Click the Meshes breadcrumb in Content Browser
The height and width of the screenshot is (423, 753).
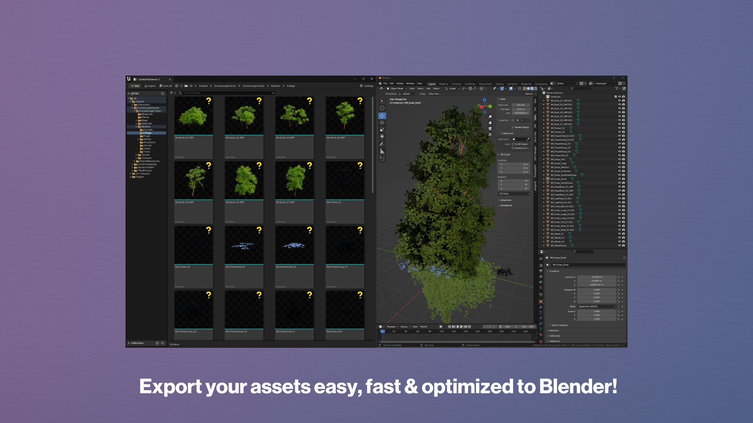pos(275,86)
